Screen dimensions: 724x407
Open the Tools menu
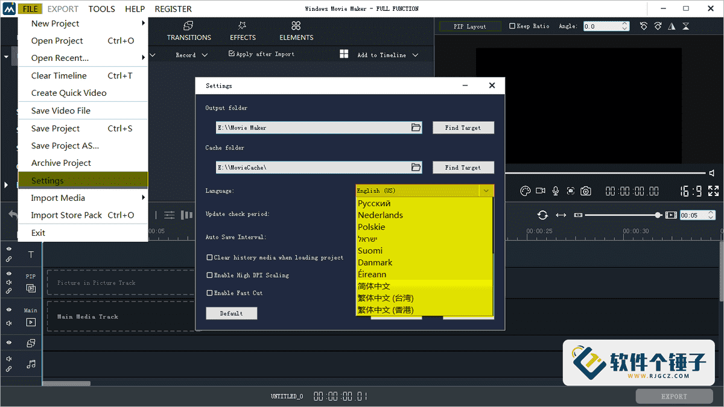[x=101, y=8]
